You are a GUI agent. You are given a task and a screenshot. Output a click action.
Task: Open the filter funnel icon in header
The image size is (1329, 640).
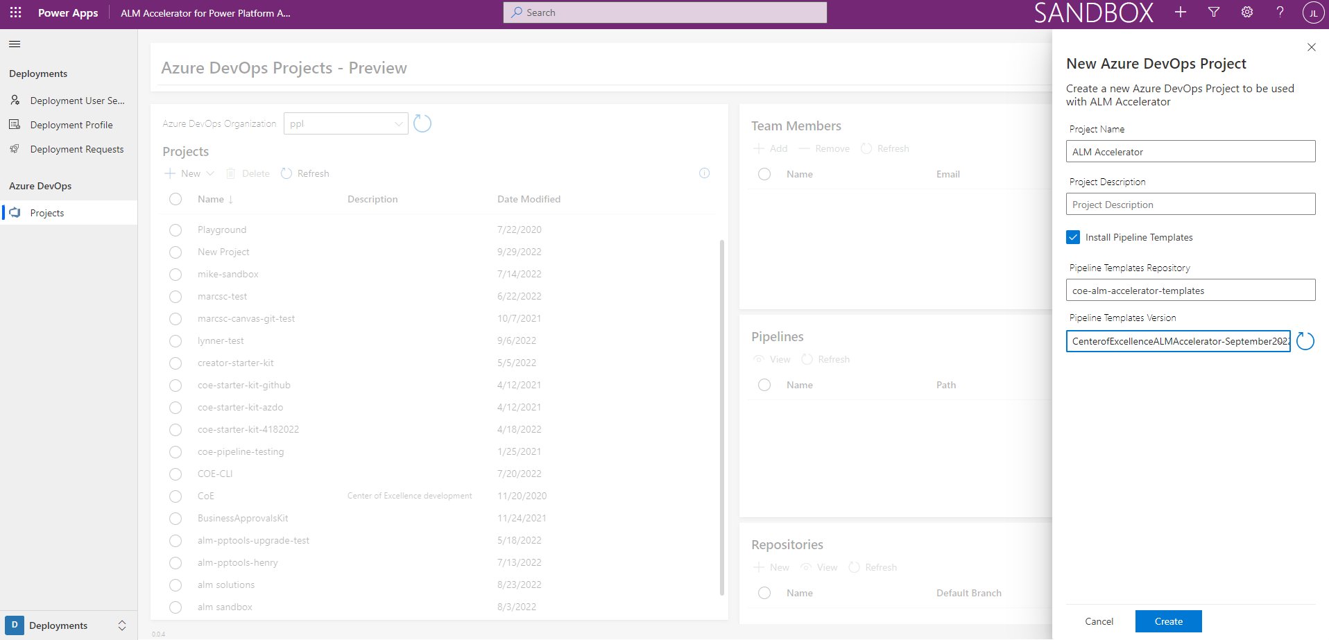1214,12
